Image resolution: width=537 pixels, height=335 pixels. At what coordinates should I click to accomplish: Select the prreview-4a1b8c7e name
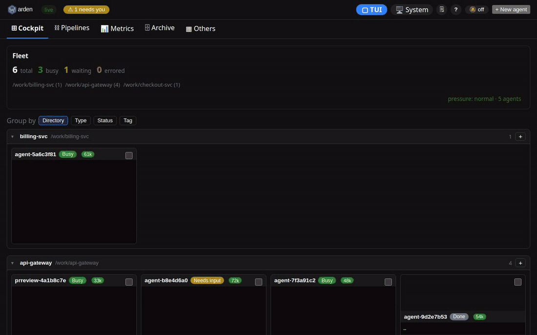(41, 280)
